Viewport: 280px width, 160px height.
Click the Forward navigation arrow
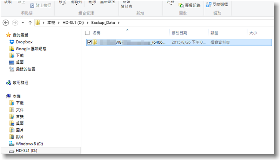tap(15, 23)
